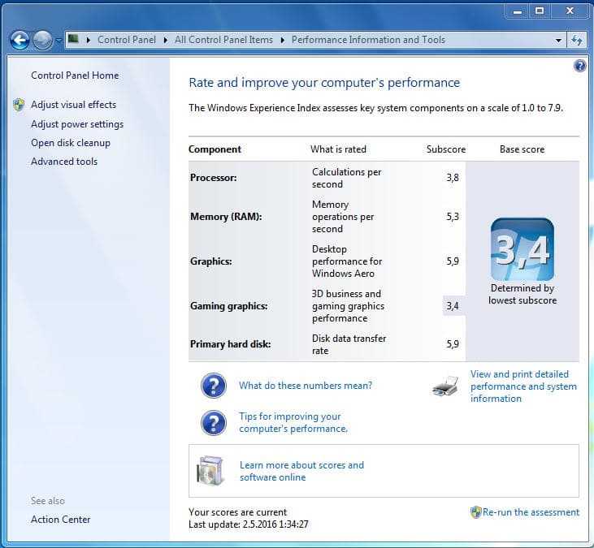Open Help via the blue question icon
Screen dimensions: 594x548
(x=579, y=66)
